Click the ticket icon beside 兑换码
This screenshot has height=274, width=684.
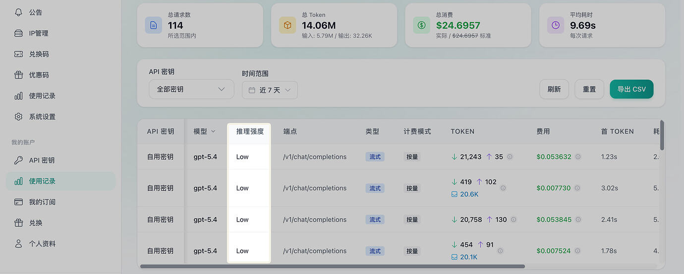click(x=18, y=54)
